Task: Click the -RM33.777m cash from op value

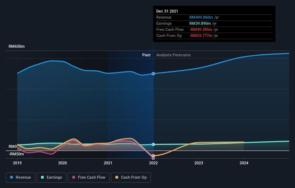Action: point(201,36)
